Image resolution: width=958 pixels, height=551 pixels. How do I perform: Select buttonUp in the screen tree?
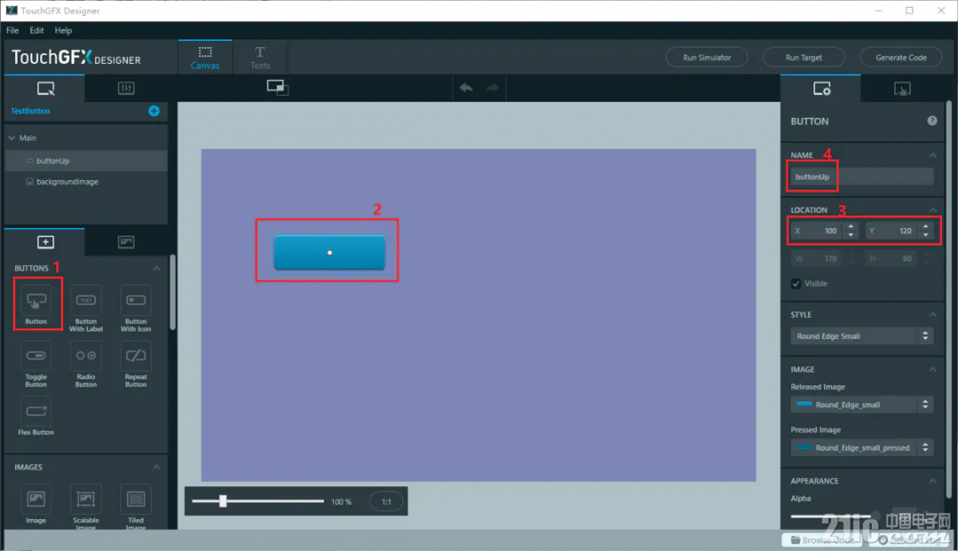[85, 161]
